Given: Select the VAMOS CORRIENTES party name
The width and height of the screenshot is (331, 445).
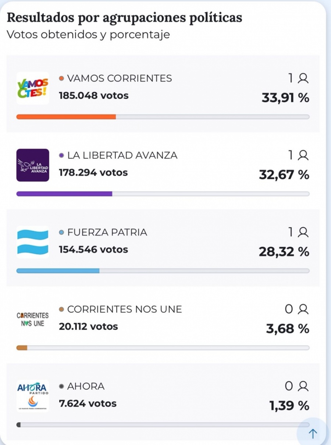Looking at the screenshot, I should [x=120, y=78].
